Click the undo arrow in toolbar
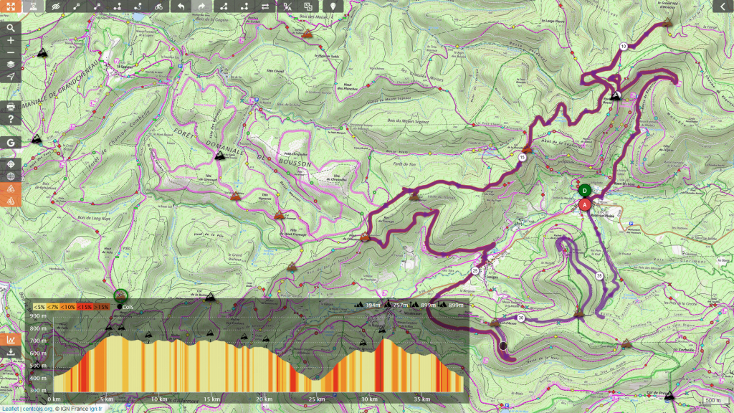 click(x=181, y=6)
